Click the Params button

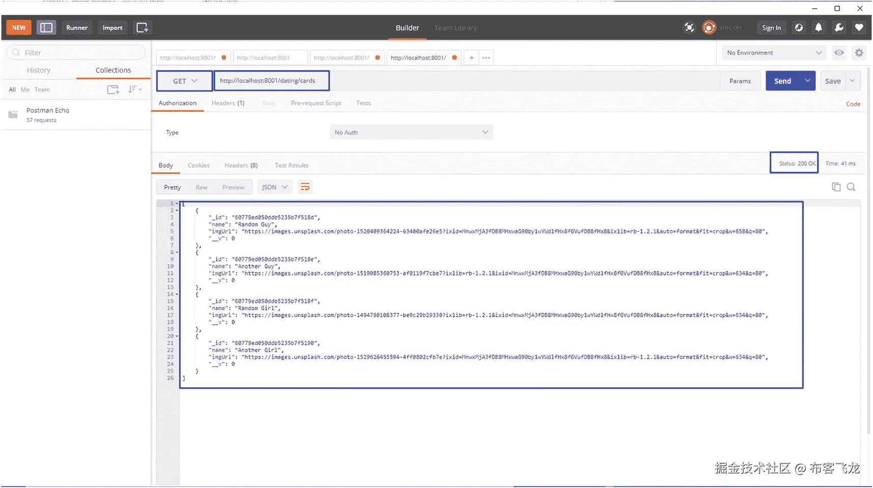tap(740, 81)
